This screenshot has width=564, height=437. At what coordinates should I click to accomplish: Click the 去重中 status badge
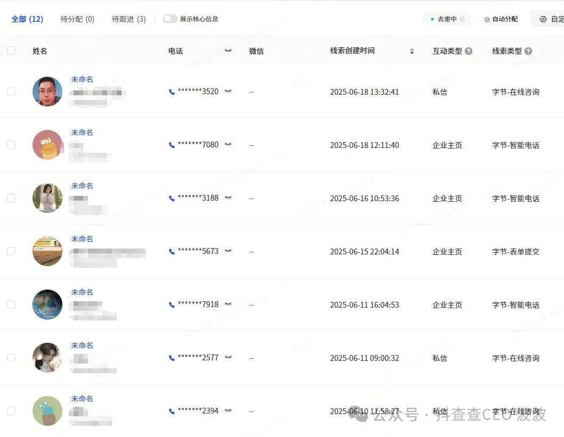[x=447, y=19]
